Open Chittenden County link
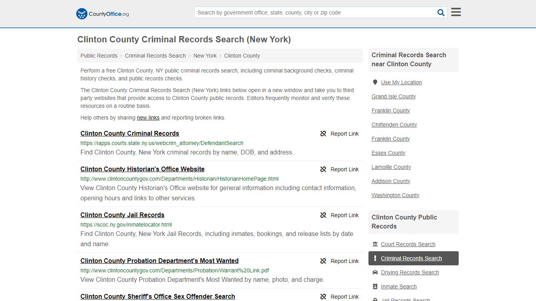The width and height of the screenshot is (536, 301). point(394,125)
